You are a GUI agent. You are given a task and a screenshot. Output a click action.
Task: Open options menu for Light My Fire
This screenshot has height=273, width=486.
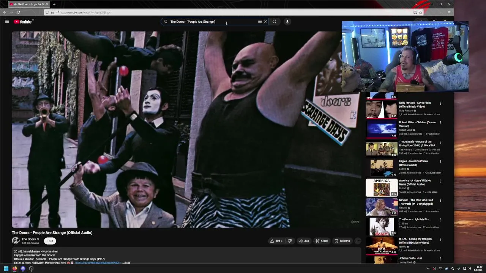coord(440,220)
